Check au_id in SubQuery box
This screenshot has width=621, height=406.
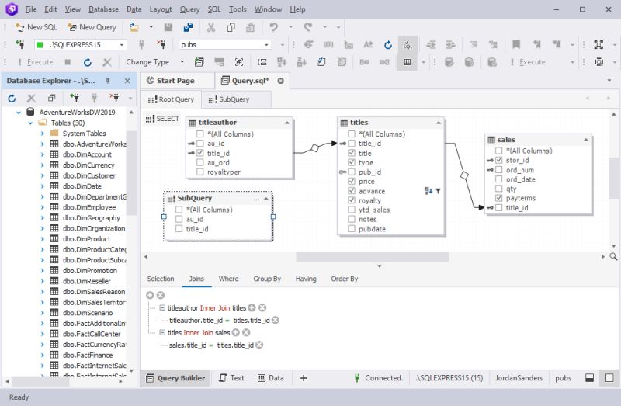click(179, 219)
